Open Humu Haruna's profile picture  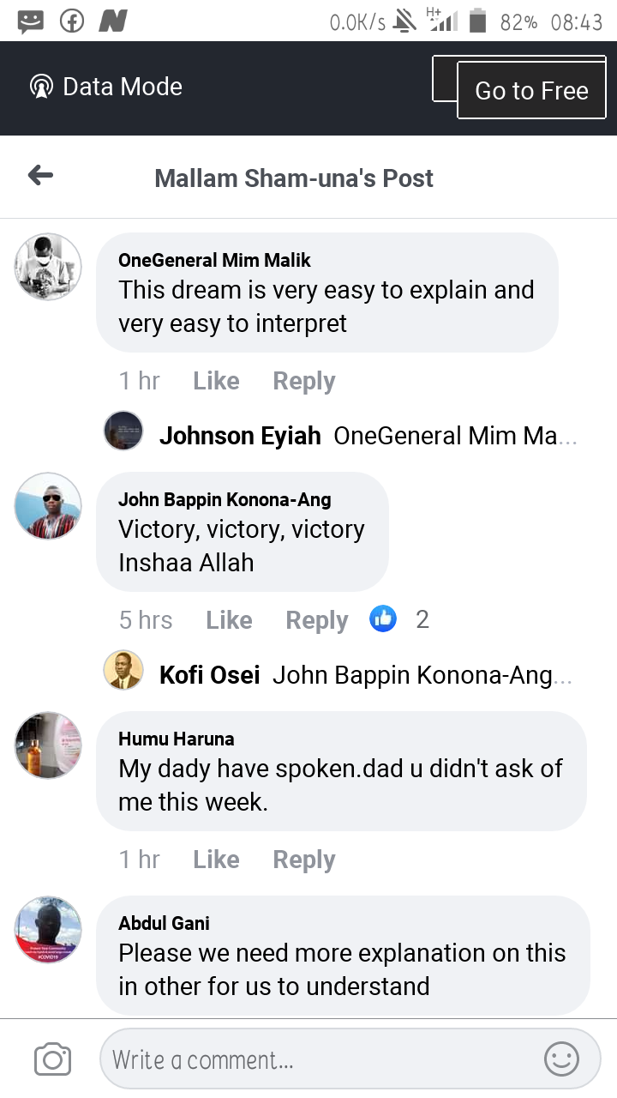[x=49, y=745]
